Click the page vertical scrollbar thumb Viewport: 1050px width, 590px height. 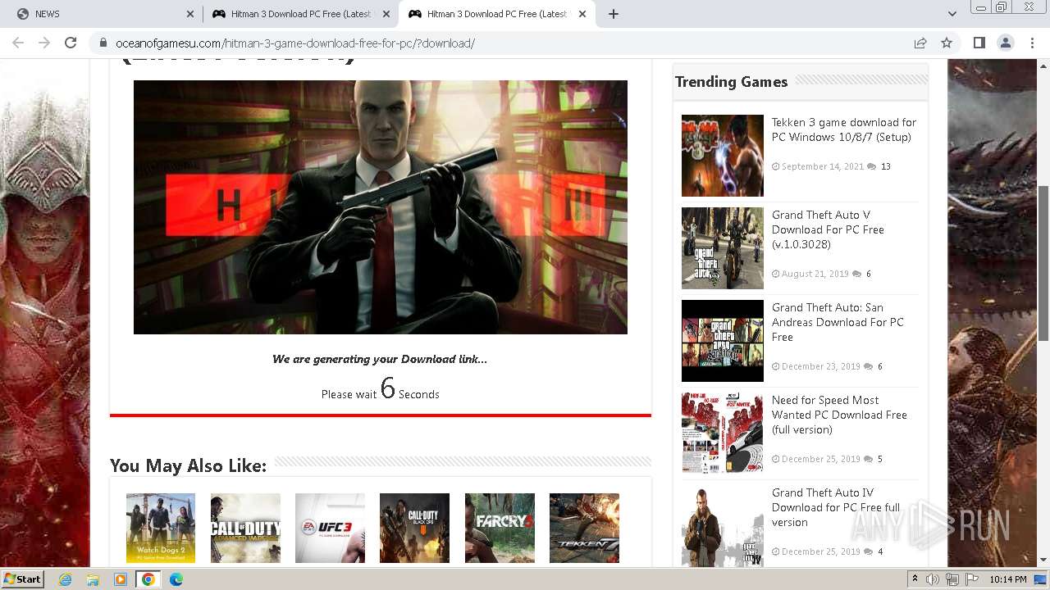pos(1043,263)
